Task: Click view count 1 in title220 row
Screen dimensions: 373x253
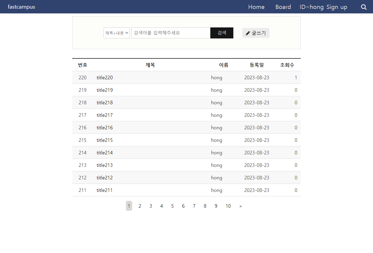Action: [x=296, y=77]
